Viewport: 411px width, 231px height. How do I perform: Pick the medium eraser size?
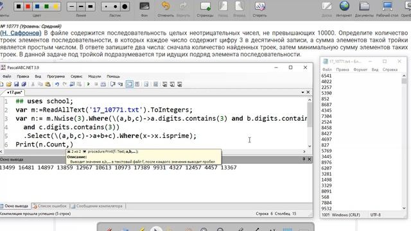pyautogui.click(x=116, y=6)
